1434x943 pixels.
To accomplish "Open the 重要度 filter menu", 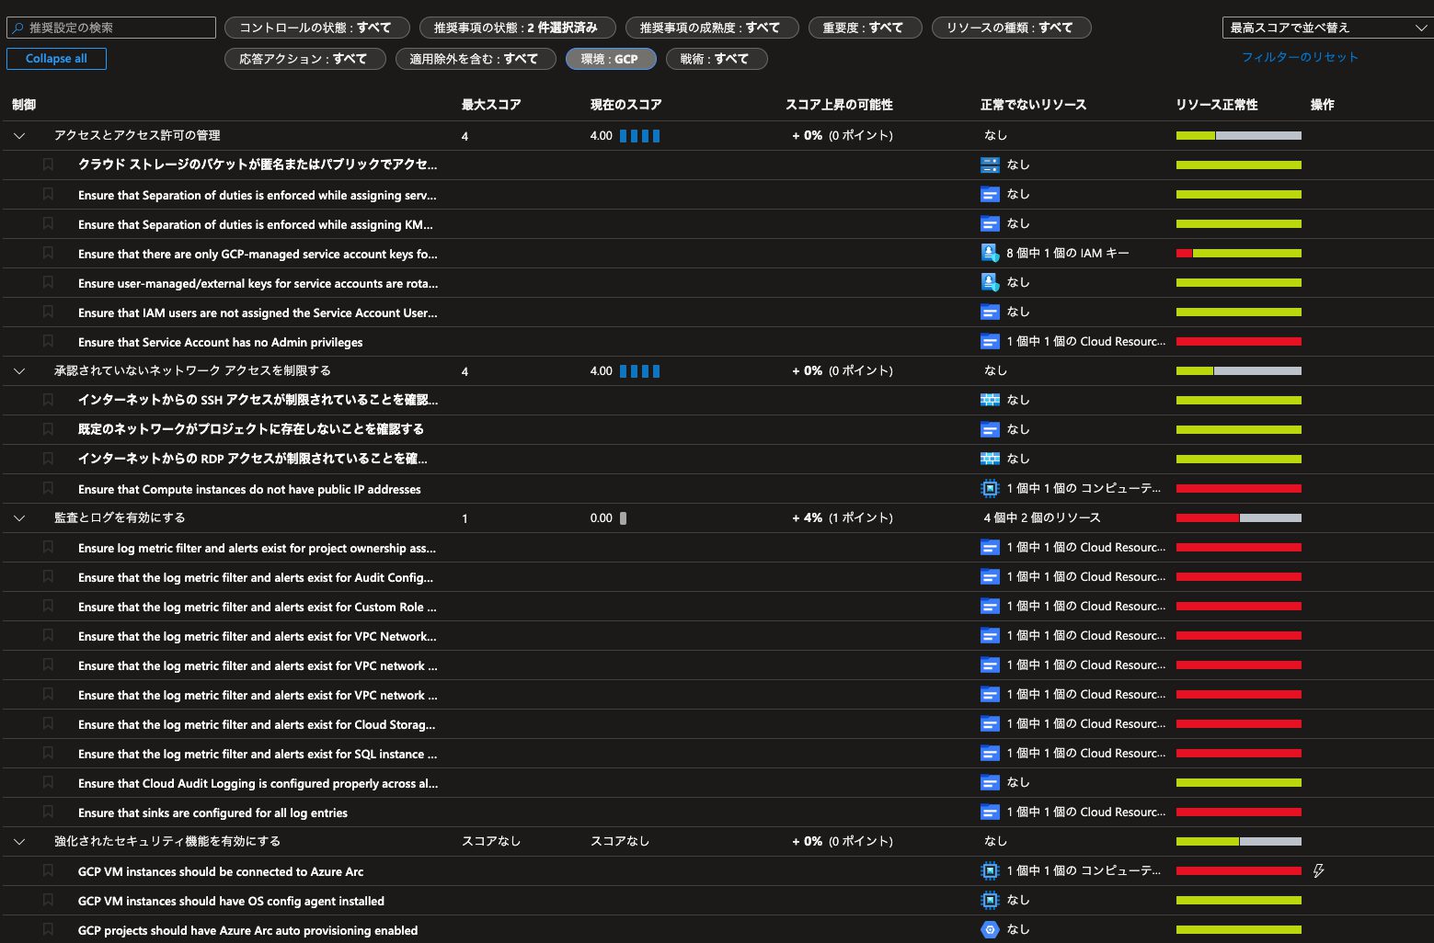I will [865, 27].
